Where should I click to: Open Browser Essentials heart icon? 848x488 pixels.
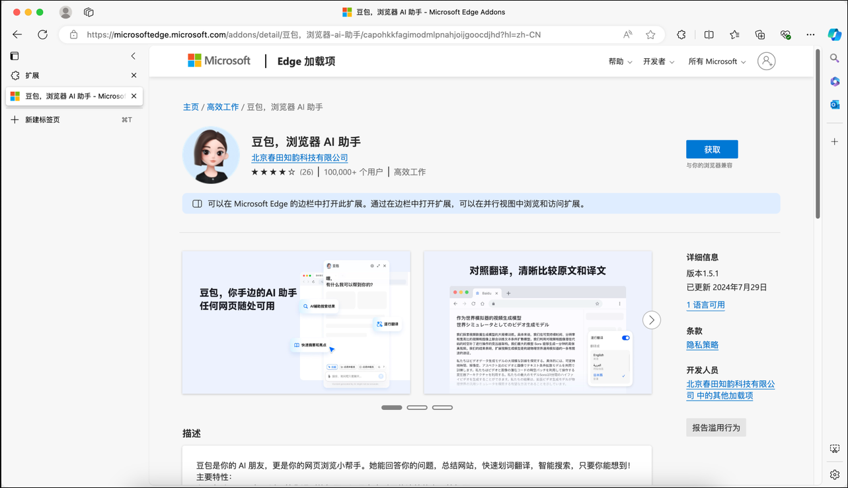coord(785,34)
